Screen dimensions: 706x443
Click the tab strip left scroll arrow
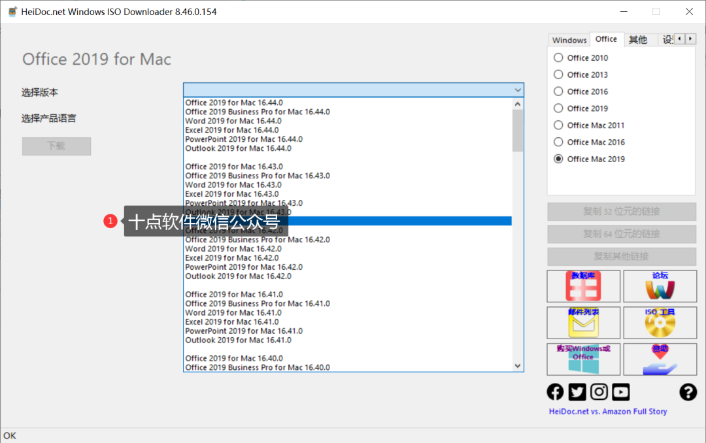point(679,39)
